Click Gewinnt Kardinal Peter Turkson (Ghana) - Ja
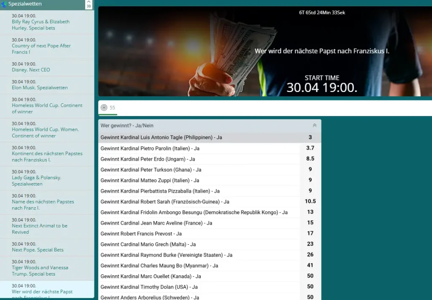This screenshot has height=300, width=432. point(151,170)
